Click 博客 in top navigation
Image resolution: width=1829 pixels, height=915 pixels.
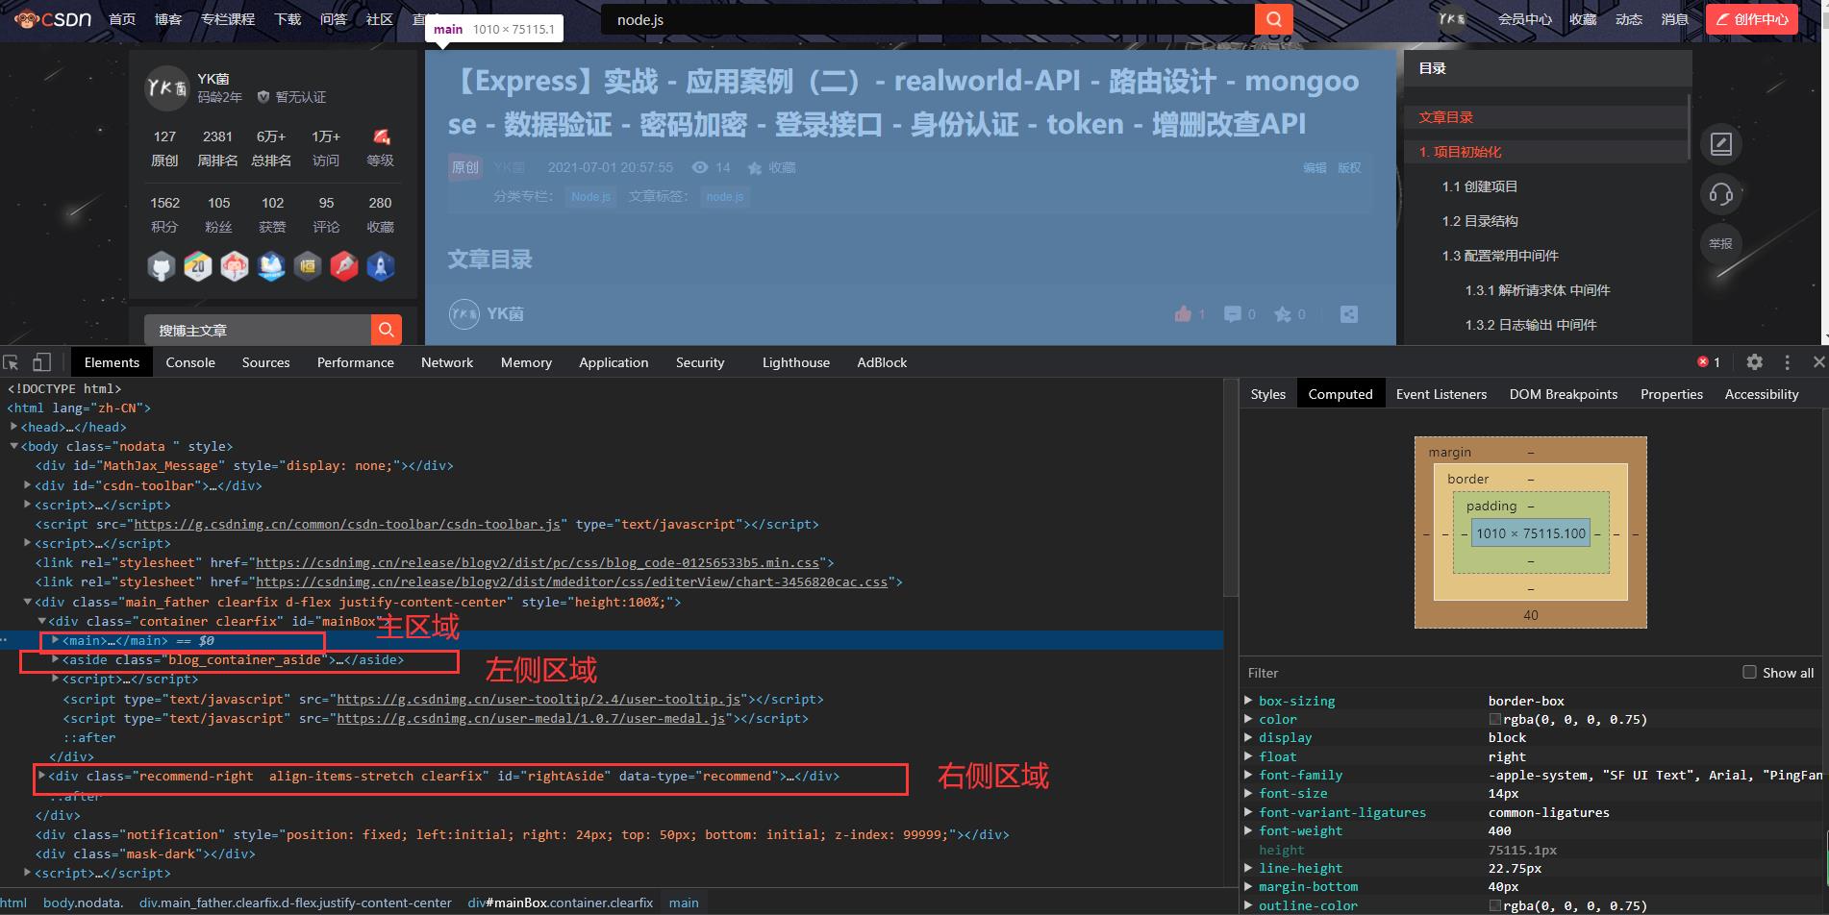pos(168,19)
